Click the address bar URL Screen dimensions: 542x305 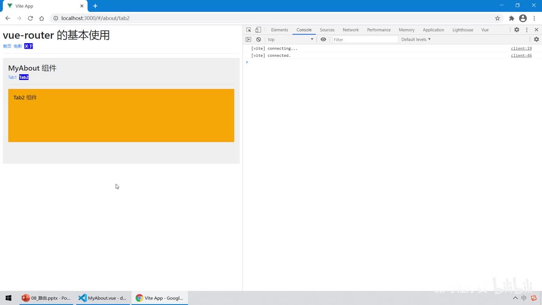click(x=95, y=18)
